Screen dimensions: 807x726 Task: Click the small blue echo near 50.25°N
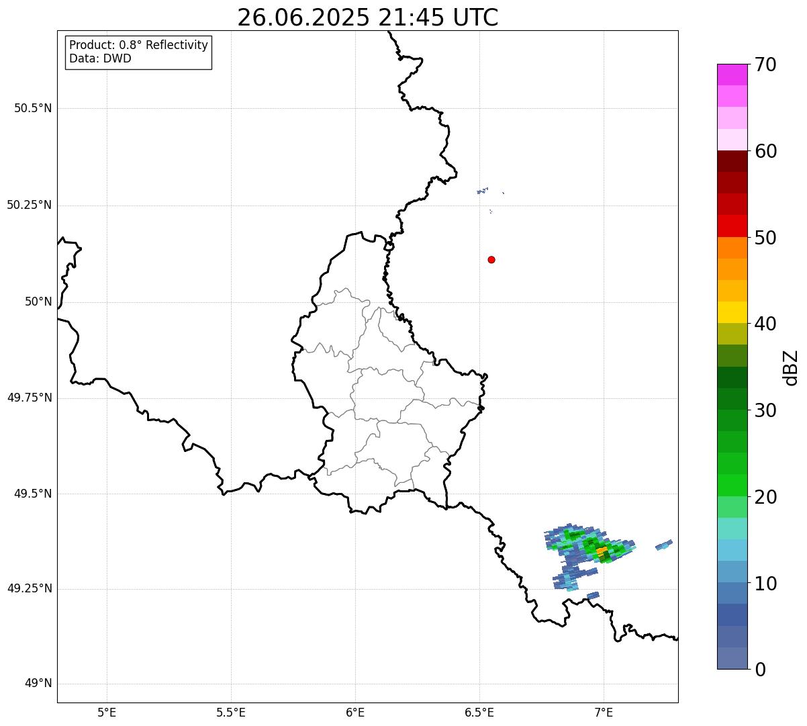click(482, 191)
